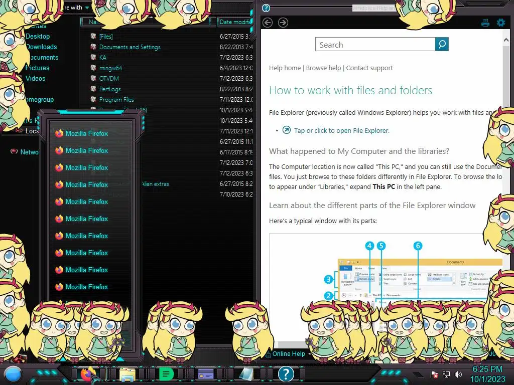
Task: Open Help window settings gear
Action: point(500,23)
